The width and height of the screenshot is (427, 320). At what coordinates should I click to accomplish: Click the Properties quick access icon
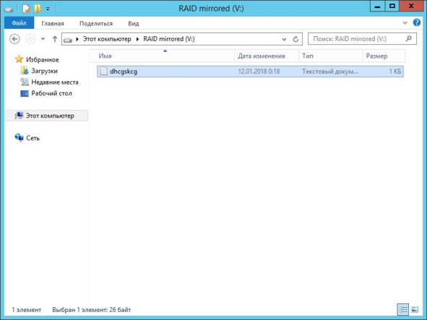tap(26, 9)
